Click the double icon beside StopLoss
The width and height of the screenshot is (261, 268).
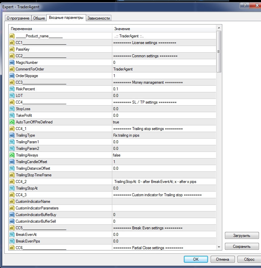click(x=12, y=109)
